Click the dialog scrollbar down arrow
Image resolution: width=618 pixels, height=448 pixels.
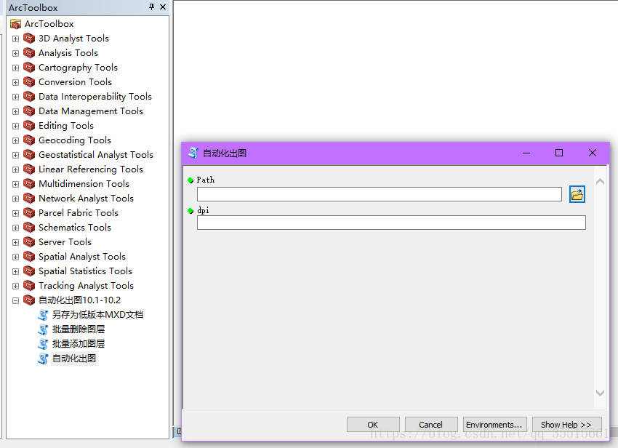tap(600, 393)
